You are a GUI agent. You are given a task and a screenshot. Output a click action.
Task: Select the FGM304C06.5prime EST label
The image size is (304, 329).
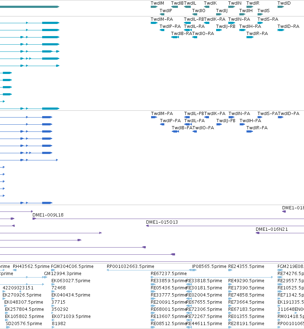[73, 266]
